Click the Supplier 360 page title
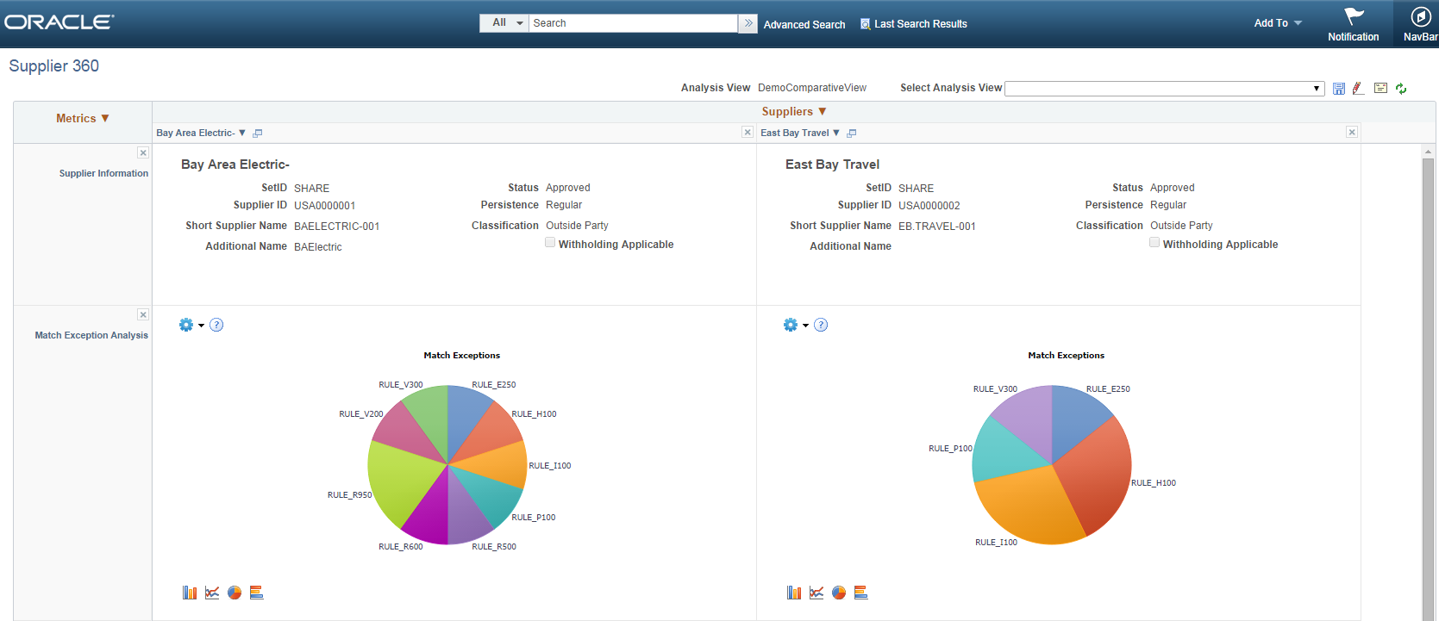1439x621 pixels. point(54,66)
